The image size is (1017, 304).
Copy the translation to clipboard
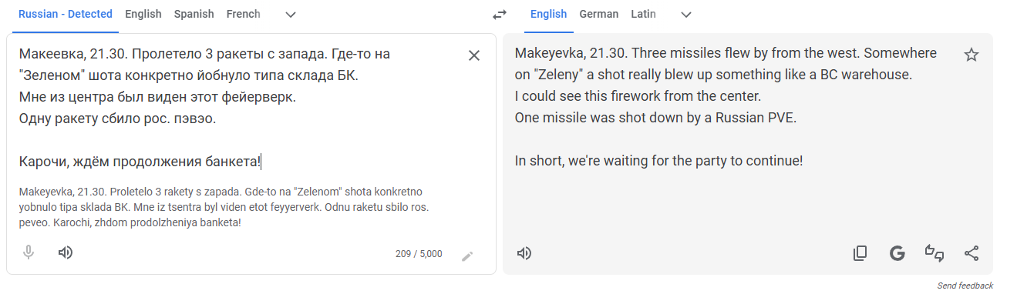click(x=860, y=253)
